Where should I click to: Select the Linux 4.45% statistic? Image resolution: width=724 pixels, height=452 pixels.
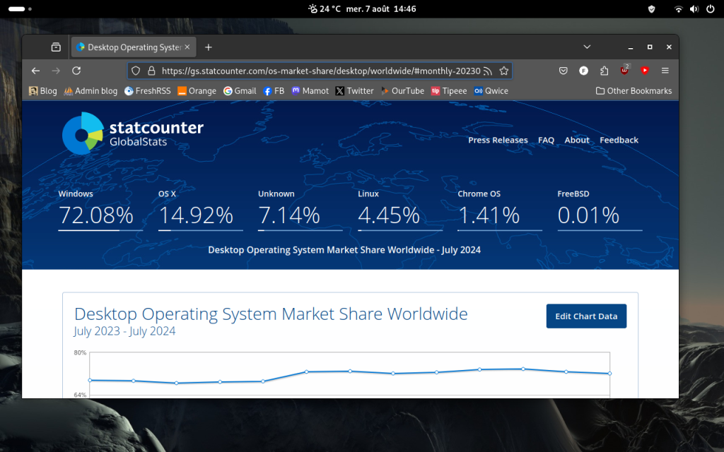click(400, 210)
